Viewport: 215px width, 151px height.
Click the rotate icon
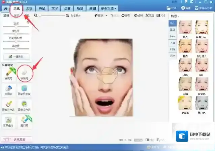tap(136, 15)
